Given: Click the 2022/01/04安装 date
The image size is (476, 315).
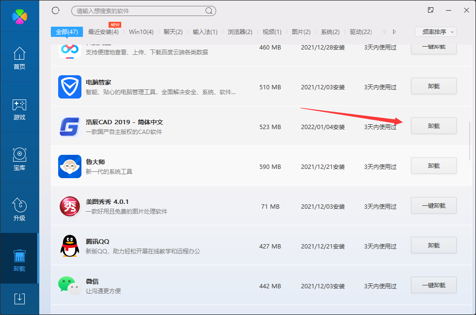Looking at the screenshot, I should click(x=323, y=127).
